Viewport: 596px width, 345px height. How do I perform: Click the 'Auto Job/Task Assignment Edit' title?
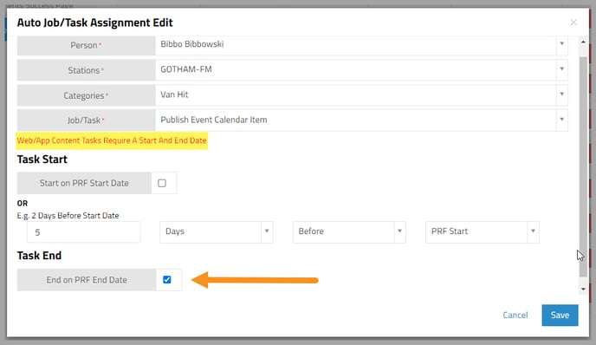tap(94, 23)
